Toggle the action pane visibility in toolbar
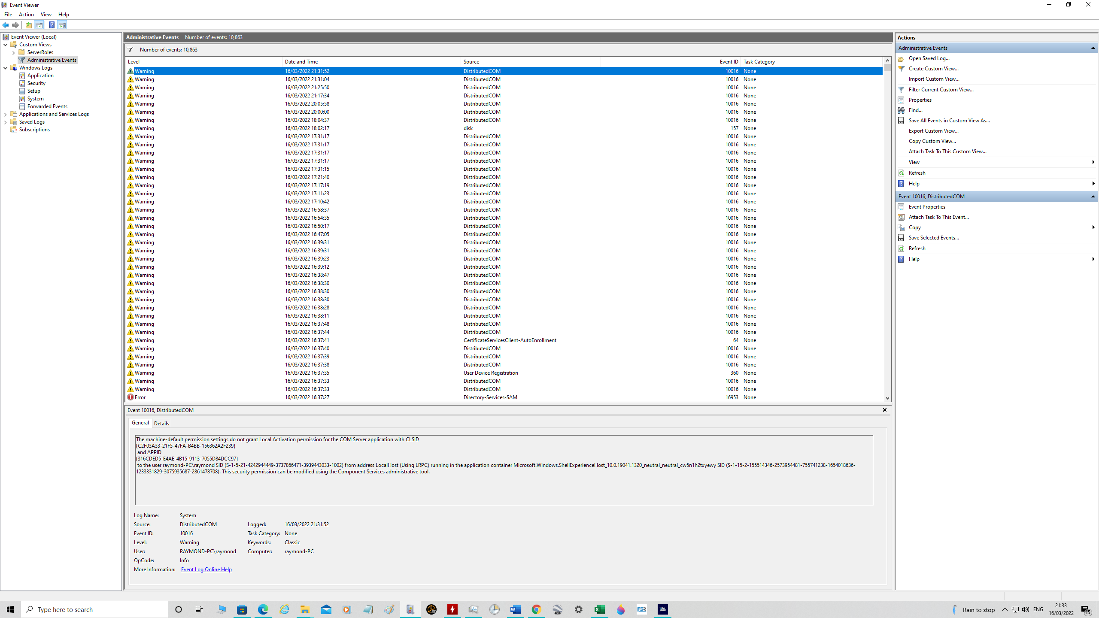 [63, 25]
